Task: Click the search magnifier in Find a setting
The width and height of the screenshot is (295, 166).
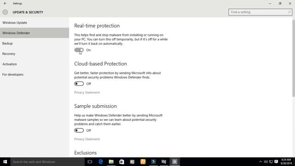Action: coord(289,12)
